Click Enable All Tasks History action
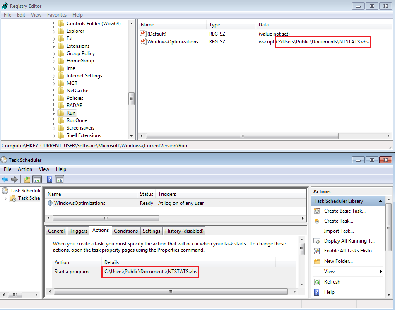This screenshot has height=310, width=395. pyautogui.click(x=349, y=251)
